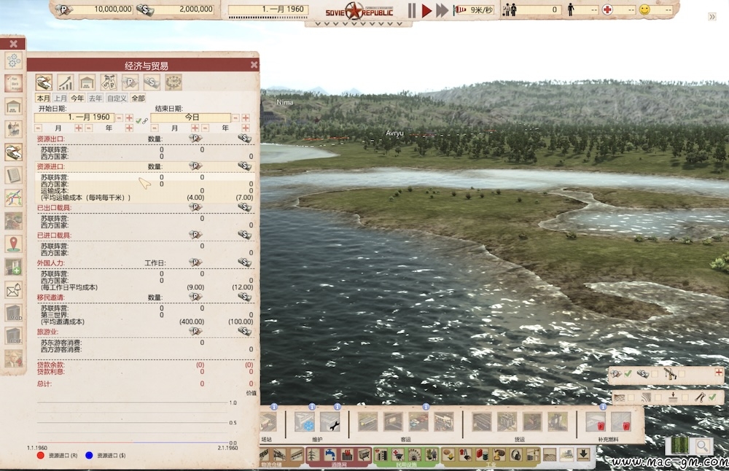
Task: Click the green map thumbnail bottom right
Action: (679, 446)
